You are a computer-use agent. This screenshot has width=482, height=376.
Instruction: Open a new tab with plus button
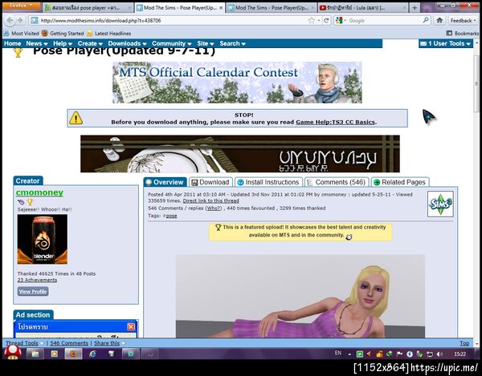tap(415, 8)
